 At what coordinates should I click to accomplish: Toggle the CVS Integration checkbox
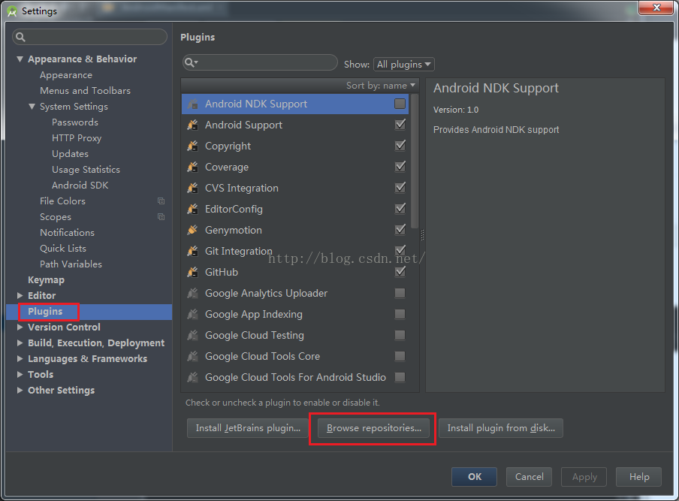(x=400, y=188)
